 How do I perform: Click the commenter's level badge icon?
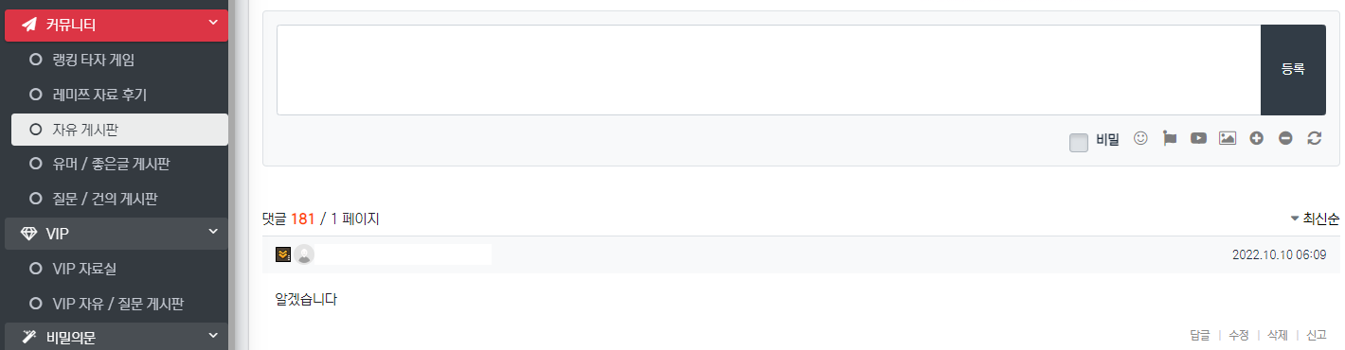pyautogui.click(x=283, y=254)
